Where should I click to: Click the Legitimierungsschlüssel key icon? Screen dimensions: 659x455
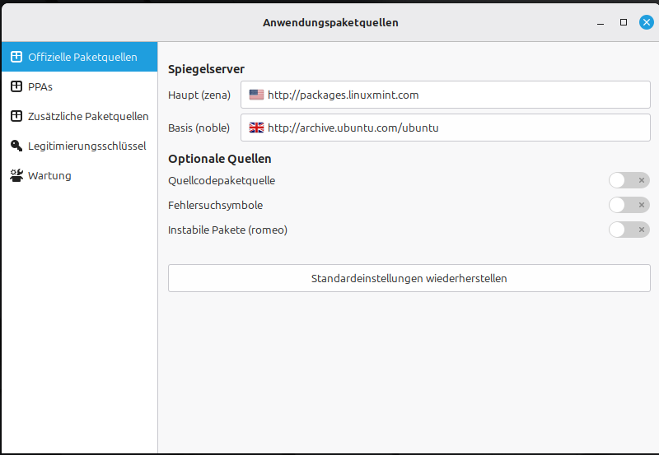point(16,146)
